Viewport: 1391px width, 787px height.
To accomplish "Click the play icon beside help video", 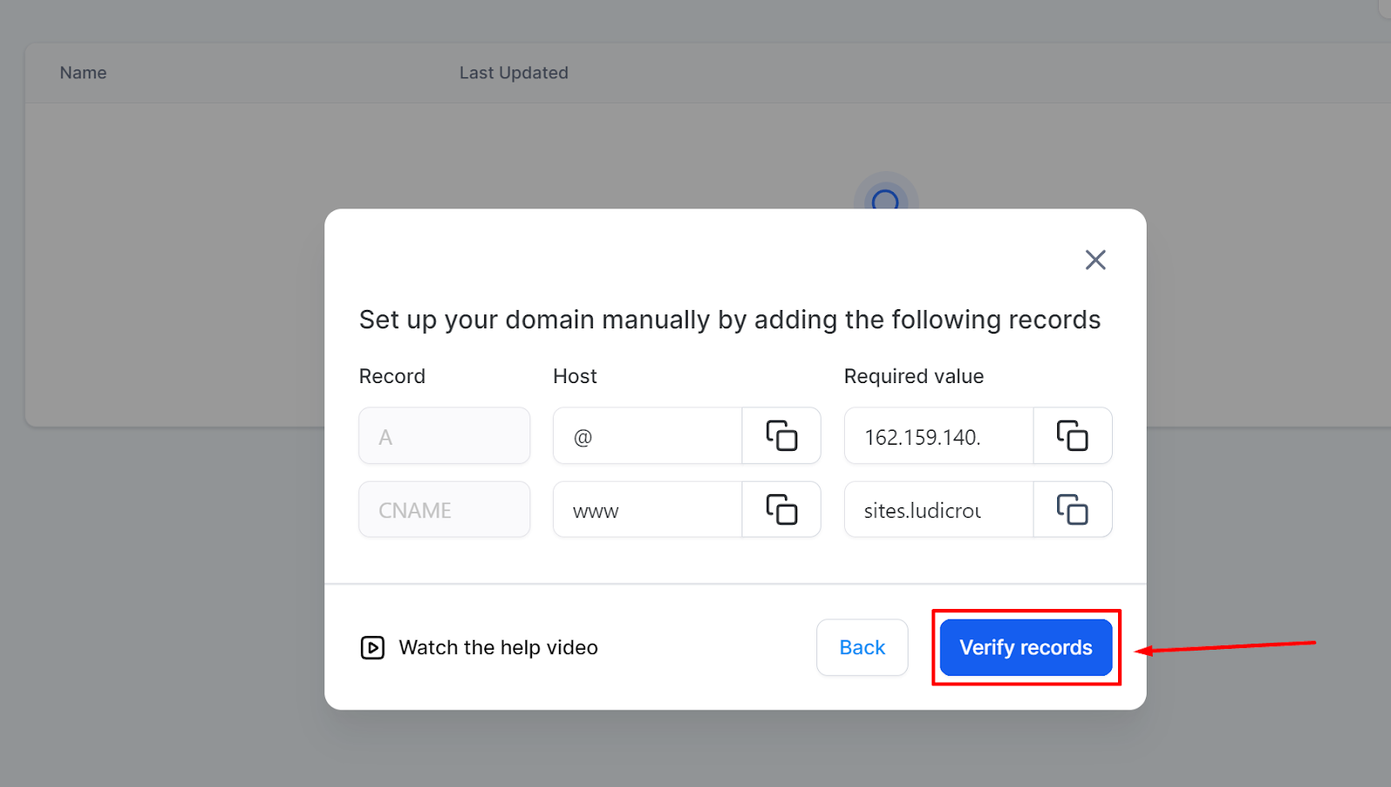I will click(372, 647).
